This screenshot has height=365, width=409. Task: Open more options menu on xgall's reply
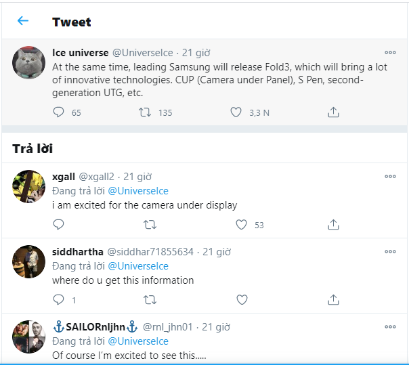pos(390,176)
